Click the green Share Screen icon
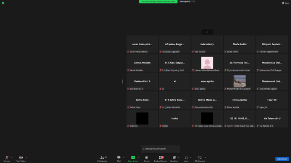The image size is (291, 163). (133, 158)
